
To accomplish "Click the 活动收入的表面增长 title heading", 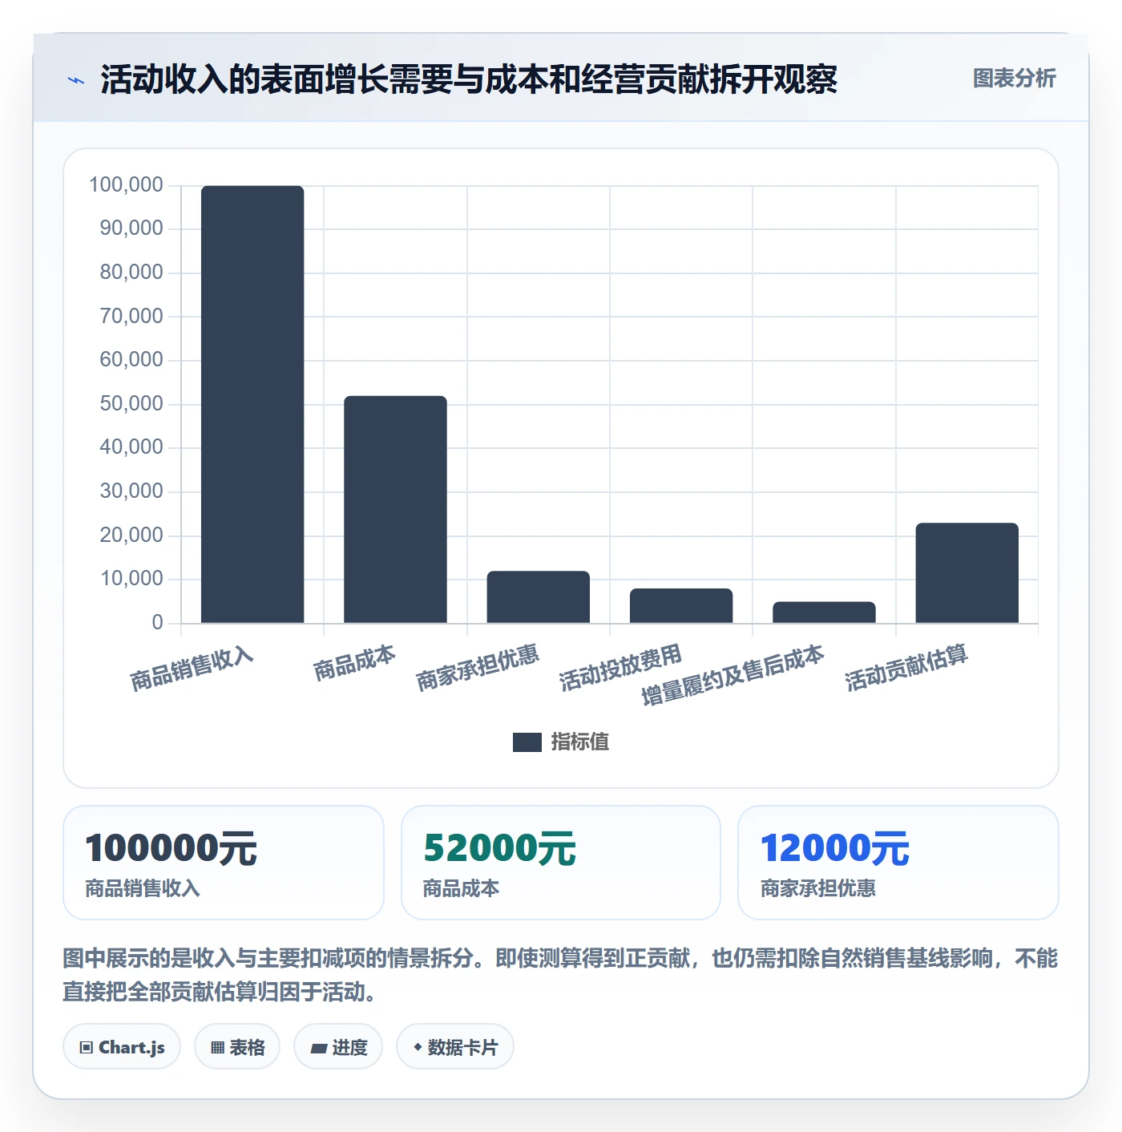I will tap(469, 79).
